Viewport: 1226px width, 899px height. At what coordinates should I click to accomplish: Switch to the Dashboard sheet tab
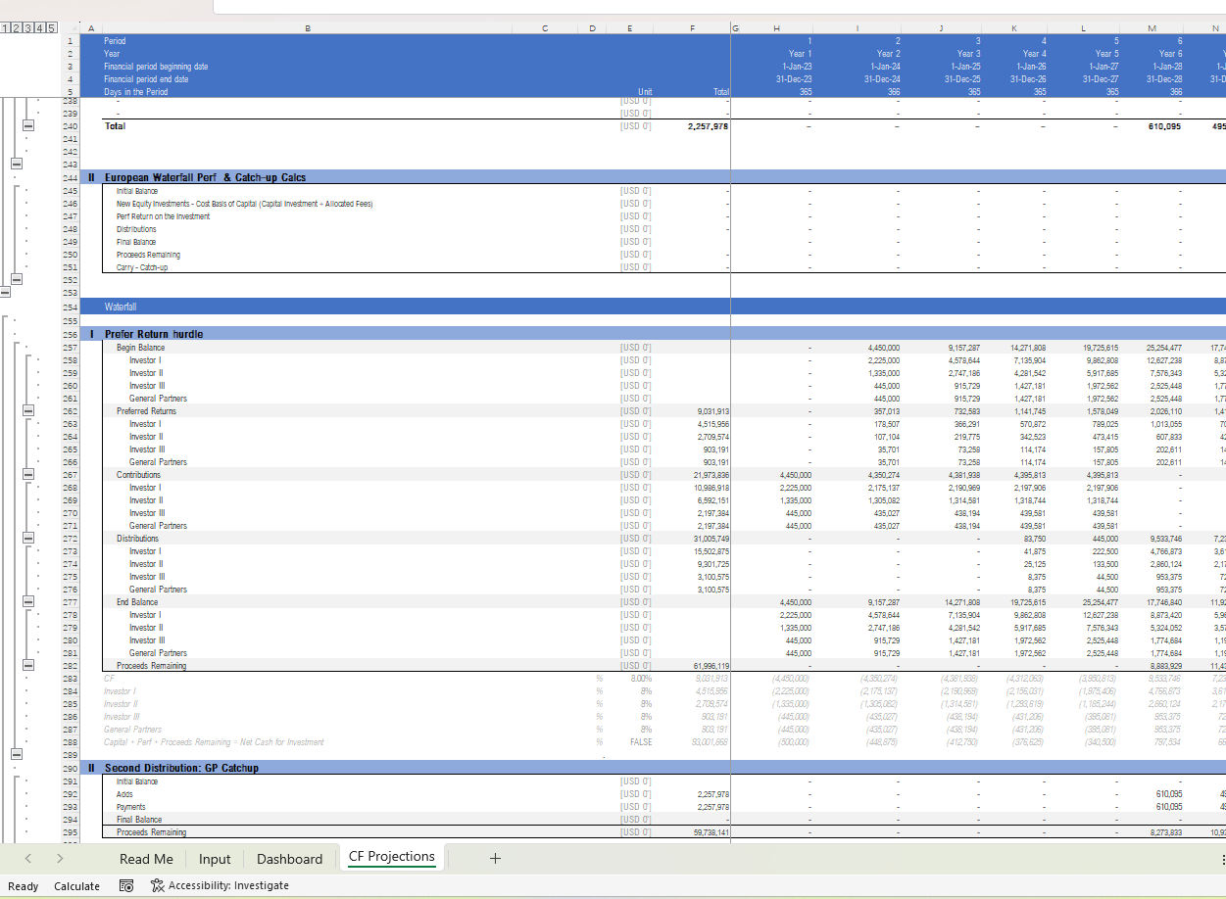[x=289, y=859]
